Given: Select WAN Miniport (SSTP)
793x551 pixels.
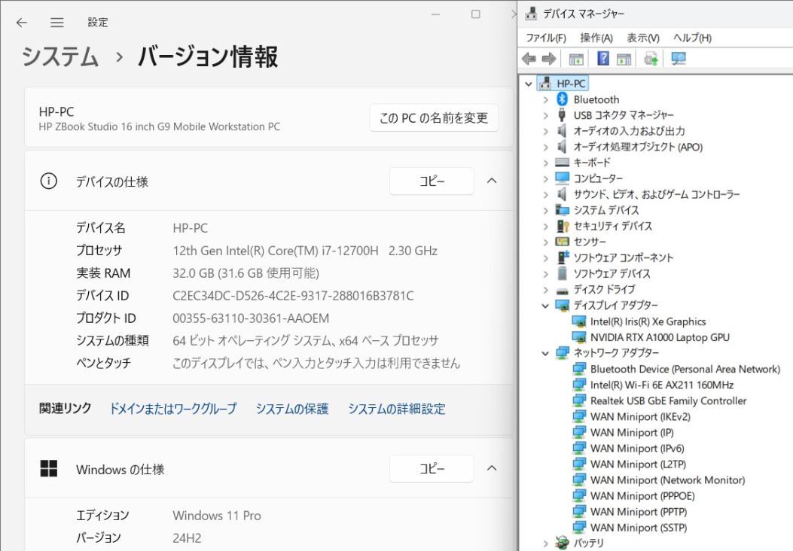Looking at the screenshot, I should (639, 528).
